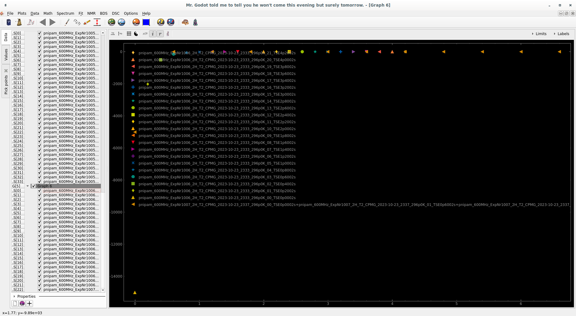Switch to the Values side tab
The width and height of the screenshot is (576, 316).
6,55
